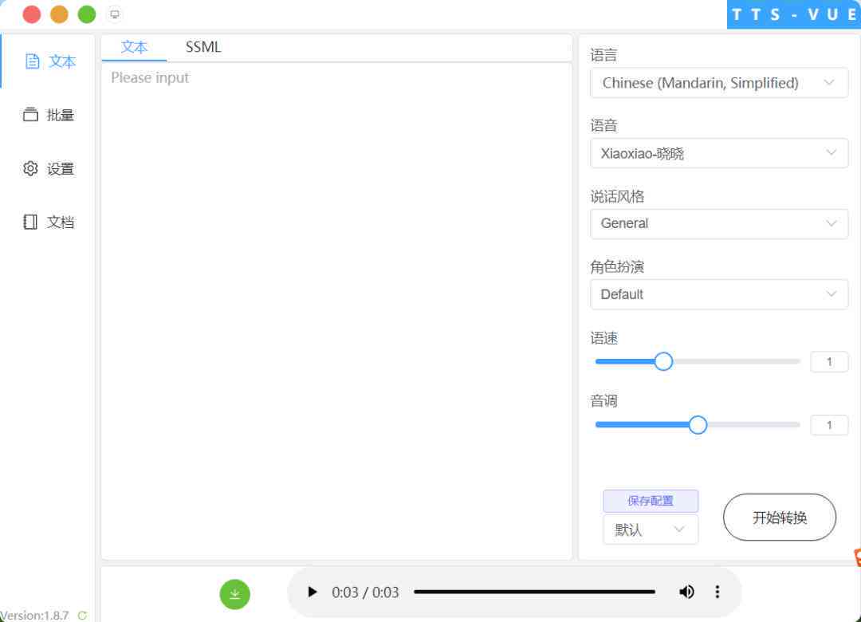Maximize the window with green title button

tap(87, 14)
